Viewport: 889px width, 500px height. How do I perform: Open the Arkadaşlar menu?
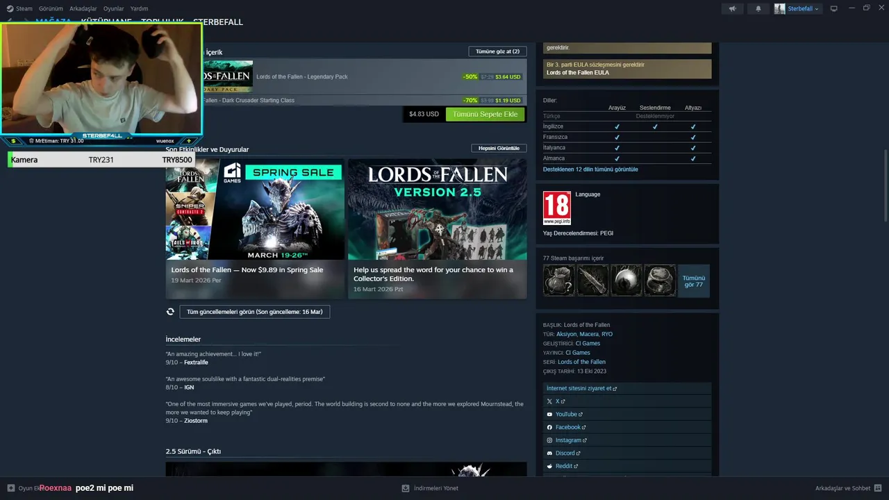pos(83,8)
